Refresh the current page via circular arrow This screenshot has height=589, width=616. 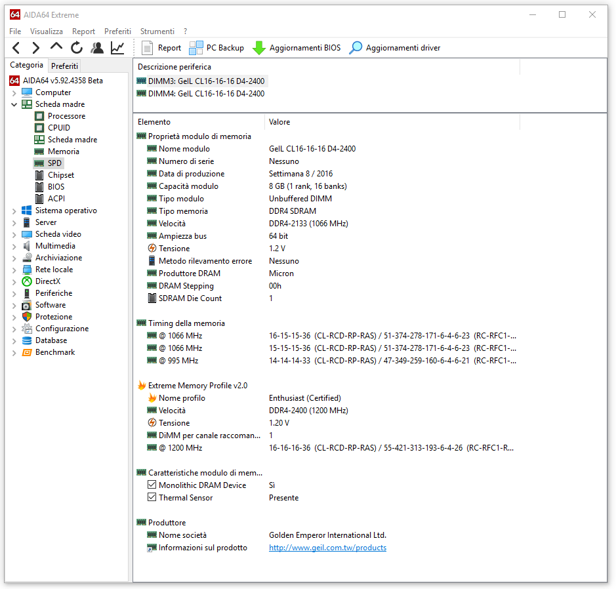tap(77, 48)
